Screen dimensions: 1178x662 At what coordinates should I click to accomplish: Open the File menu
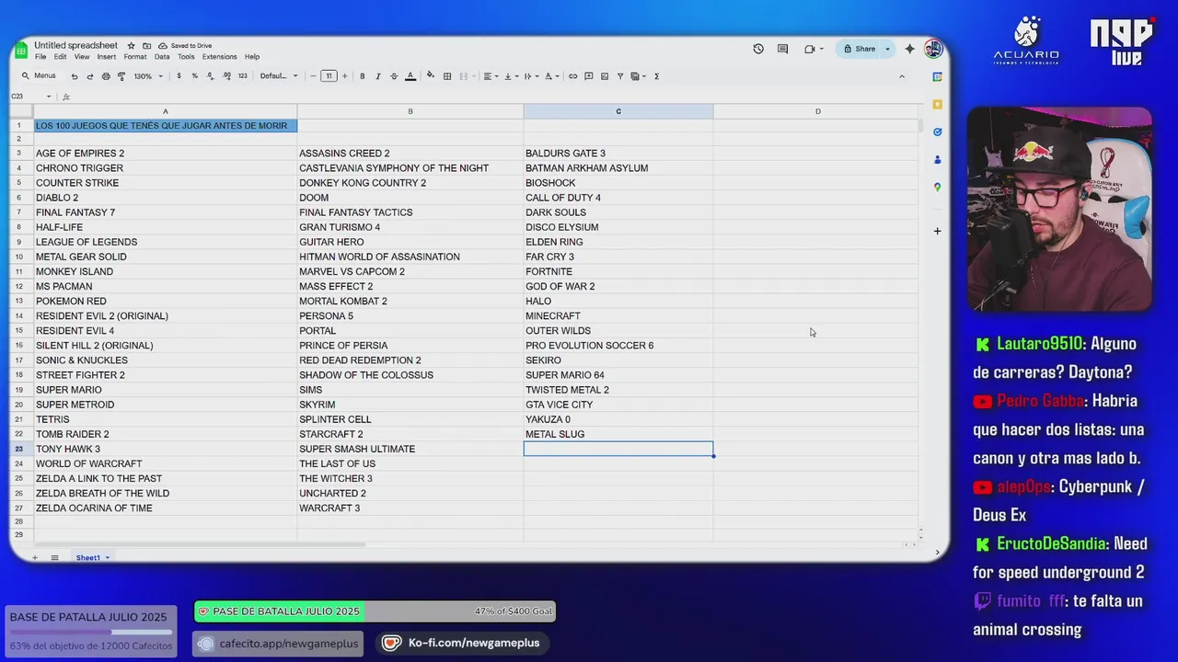point(40,57)
